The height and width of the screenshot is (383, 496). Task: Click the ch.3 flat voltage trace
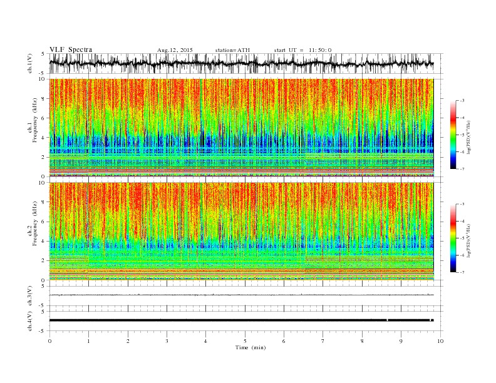[x=241, y=295]
